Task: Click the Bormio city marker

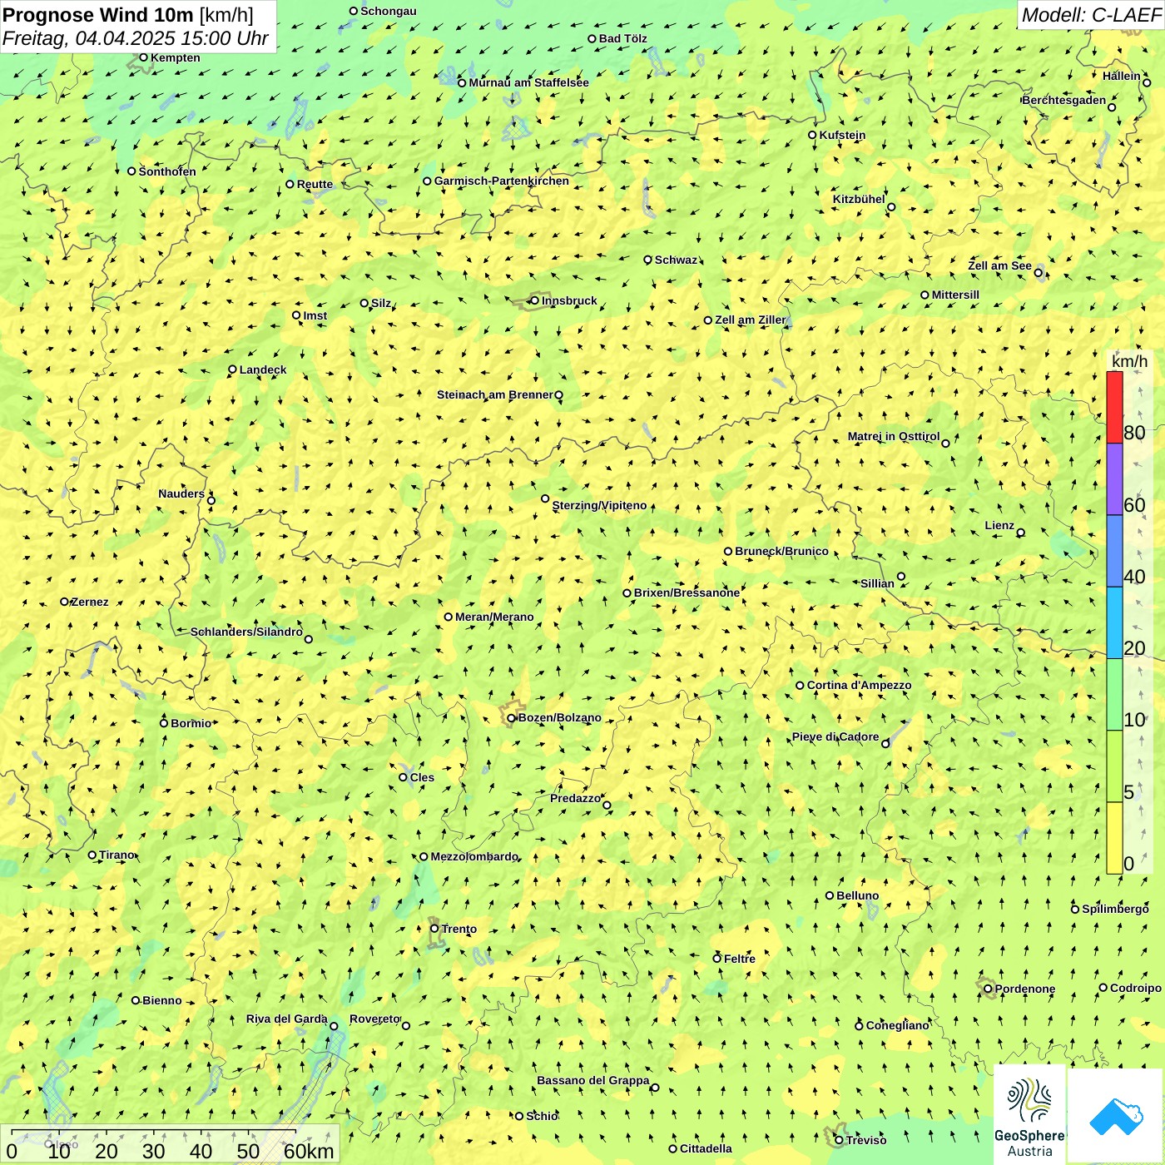Action: tap(164, 723)
